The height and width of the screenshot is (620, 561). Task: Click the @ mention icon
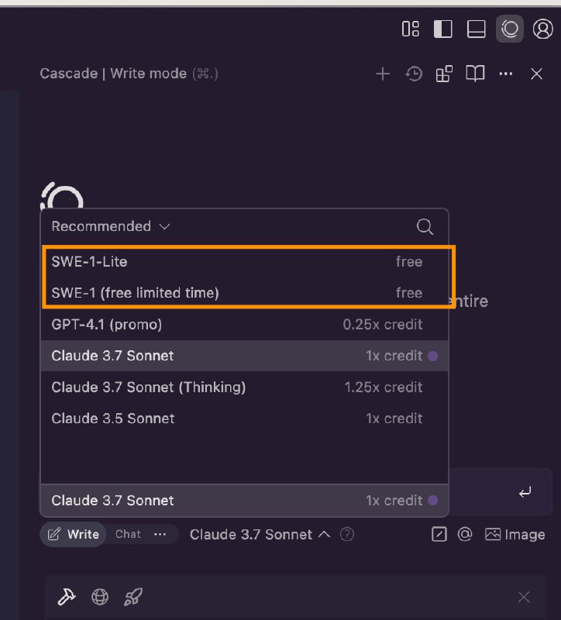tap(465, 534)
